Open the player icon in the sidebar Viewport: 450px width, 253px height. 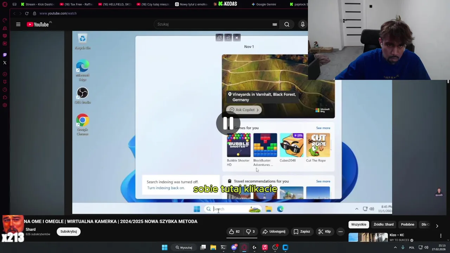click(x=5, y=74)
